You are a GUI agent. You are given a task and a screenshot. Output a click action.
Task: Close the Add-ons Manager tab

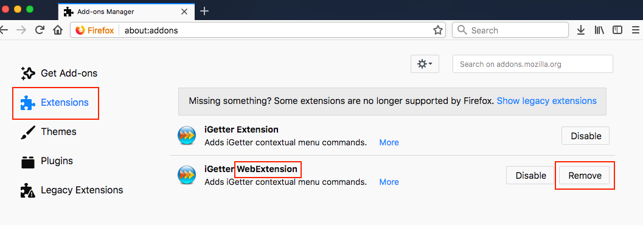184,12
